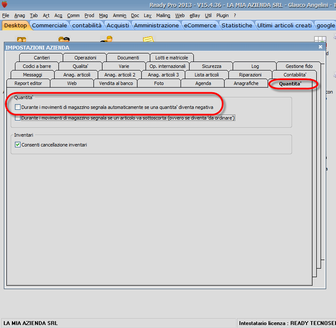Click the strawberry Ready Pro app icon
This screenshot has width=336, height=328.
4,4
